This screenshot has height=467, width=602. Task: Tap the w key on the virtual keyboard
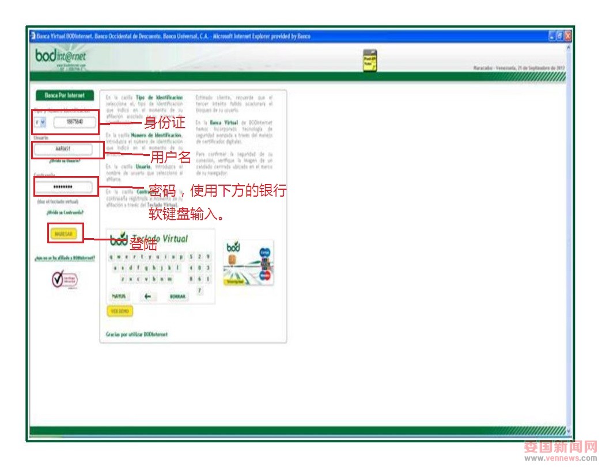pyautogui.click(x=119, y=257)
